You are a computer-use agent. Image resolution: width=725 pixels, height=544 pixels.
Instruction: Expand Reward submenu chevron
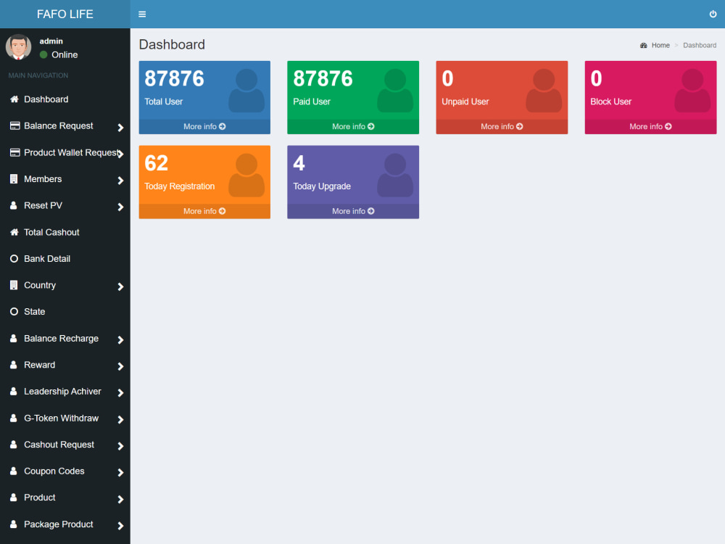point(120,366)
